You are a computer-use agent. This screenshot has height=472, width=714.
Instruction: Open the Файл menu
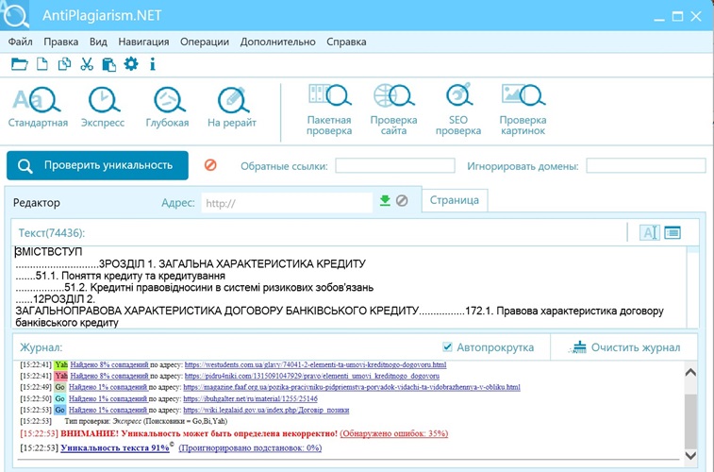pos(21,42)
